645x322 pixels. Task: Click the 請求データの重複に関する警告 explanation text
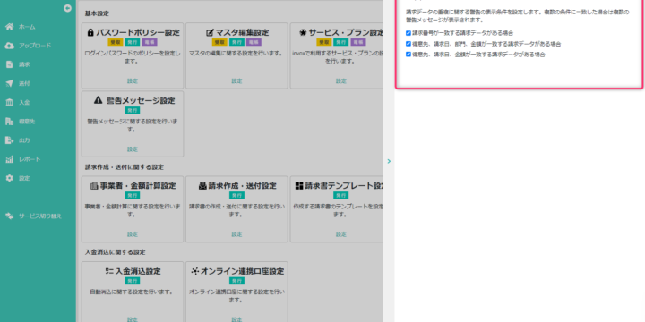pyautogui.click(x=518, y=15)
